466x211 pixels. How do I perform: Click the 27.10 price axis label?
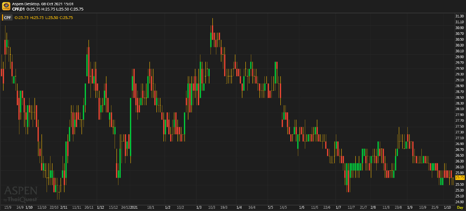pos(459,138)
